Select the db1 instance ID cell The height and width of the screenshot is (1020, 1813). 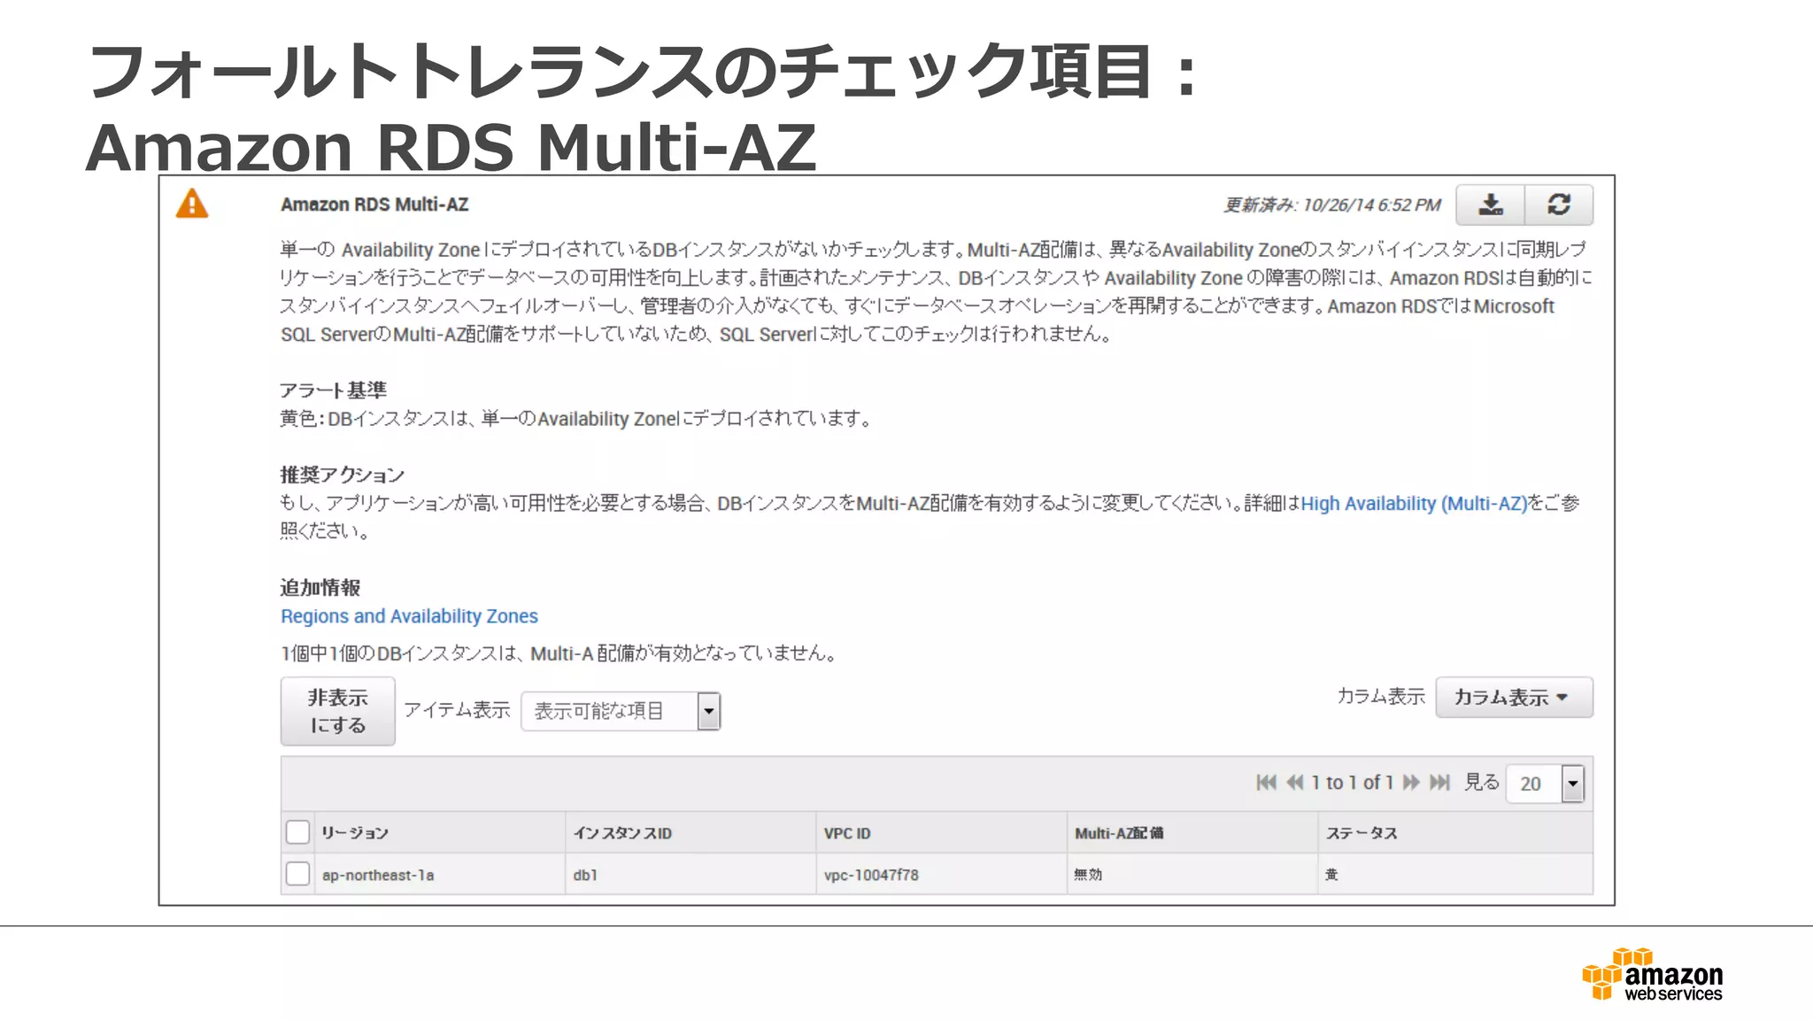pyautogui.click(x=690, y=875)
